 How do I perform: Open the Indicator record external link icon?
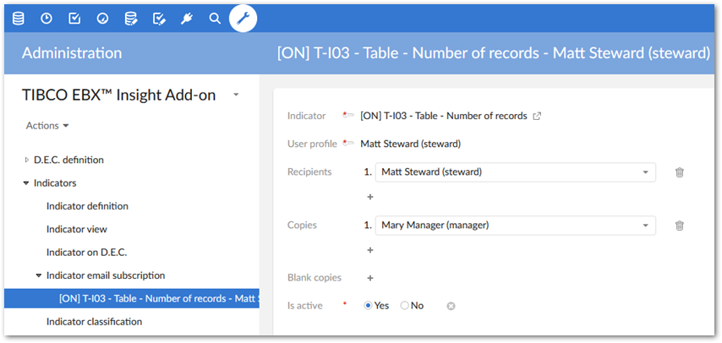pyautogui.click(x=537, y=116)
